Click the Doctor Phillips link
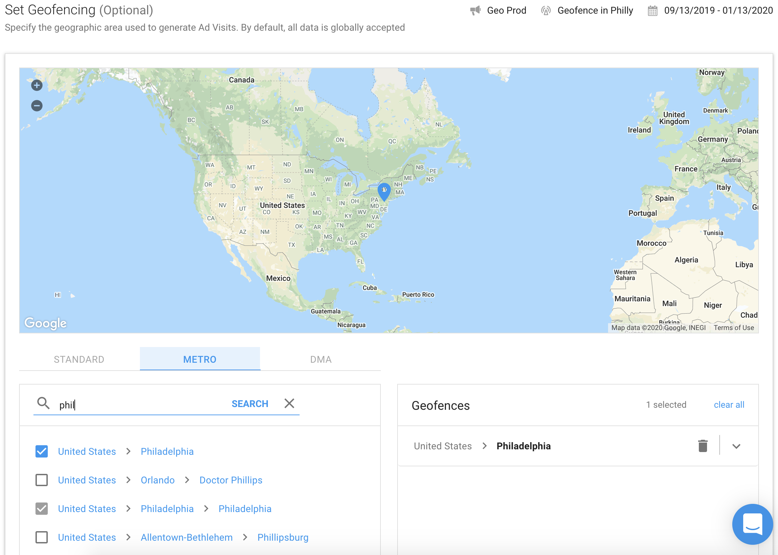This screenshot has height=555, width=778. [231, 480]
